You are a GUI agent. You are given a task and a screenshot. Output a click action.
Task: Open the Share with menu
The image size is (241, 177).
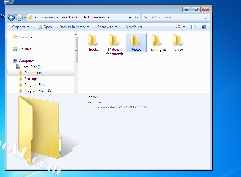click(107, 27)
